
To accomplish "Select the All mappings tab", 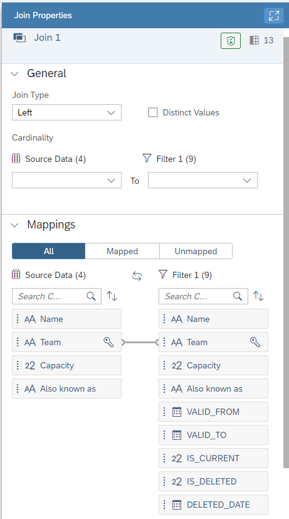I will 49,251.
